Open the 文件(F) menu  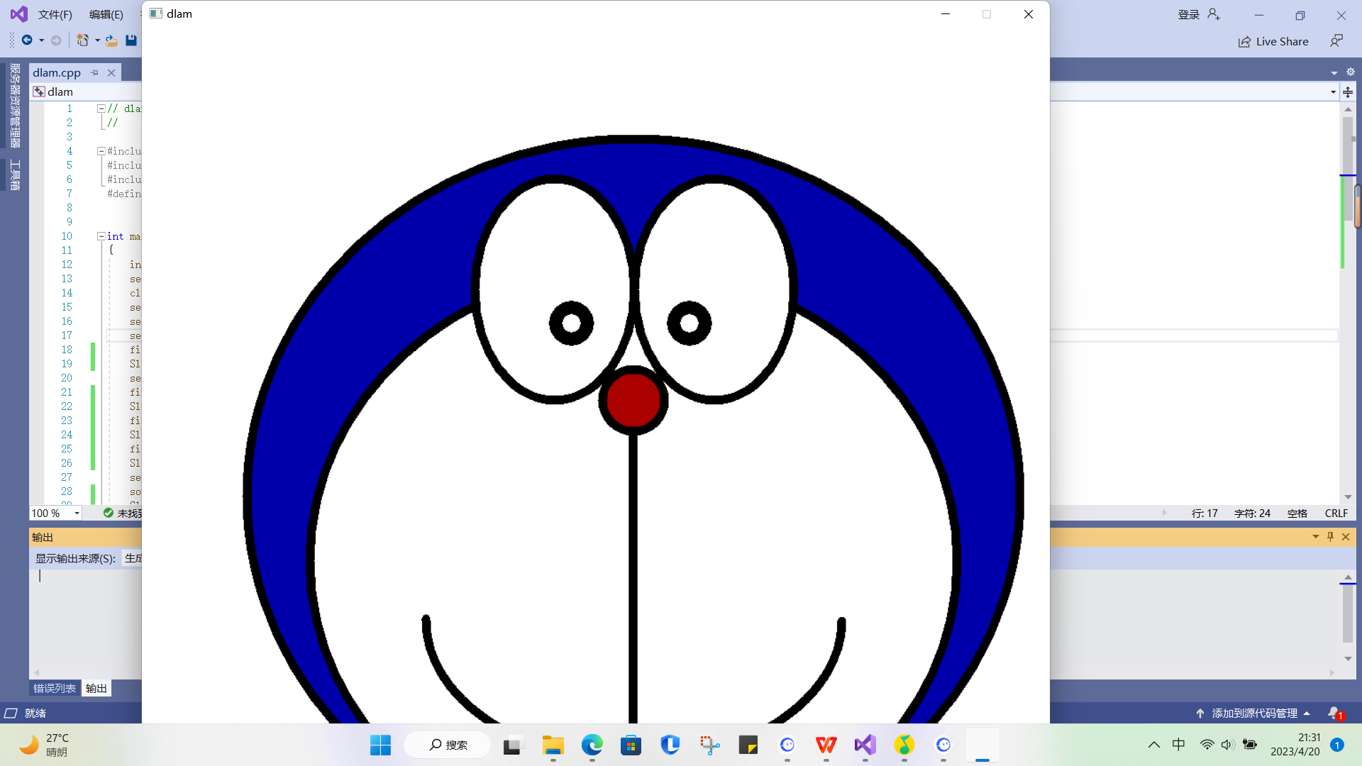55,14
